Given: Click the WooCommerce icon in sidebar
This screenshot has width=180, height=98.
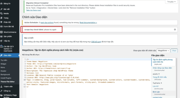Looking at the screenshot, I should click(1, 32).
